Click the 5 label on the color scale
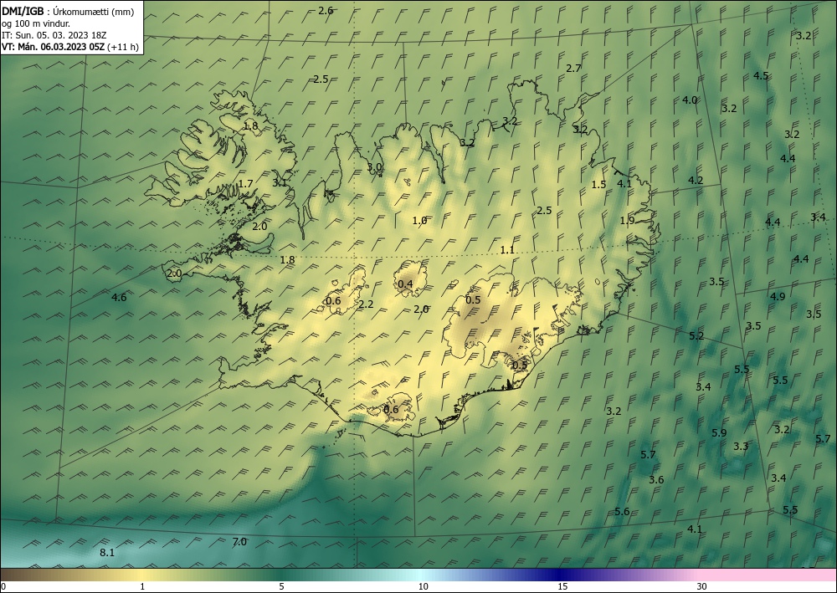The width and height of the screenshot is (837, 593). pyautogui.click(x=281, y=586)
